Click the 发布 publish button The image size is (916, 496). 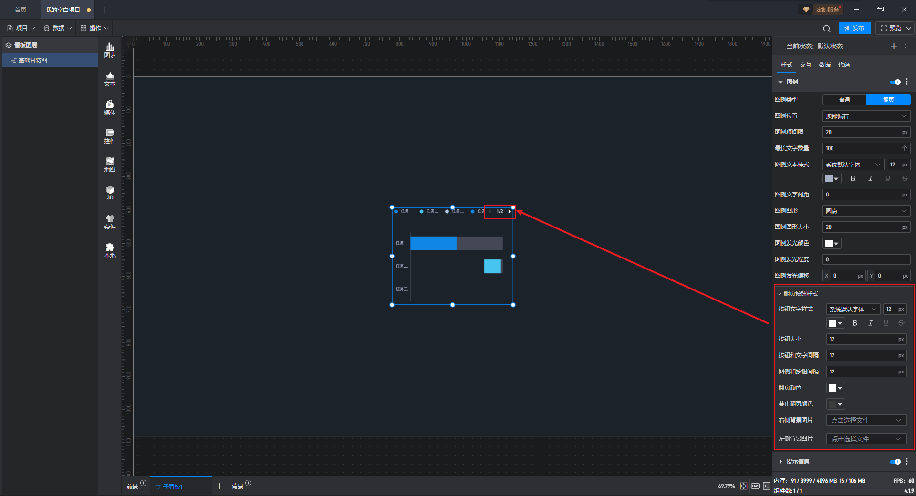[854, 28]
